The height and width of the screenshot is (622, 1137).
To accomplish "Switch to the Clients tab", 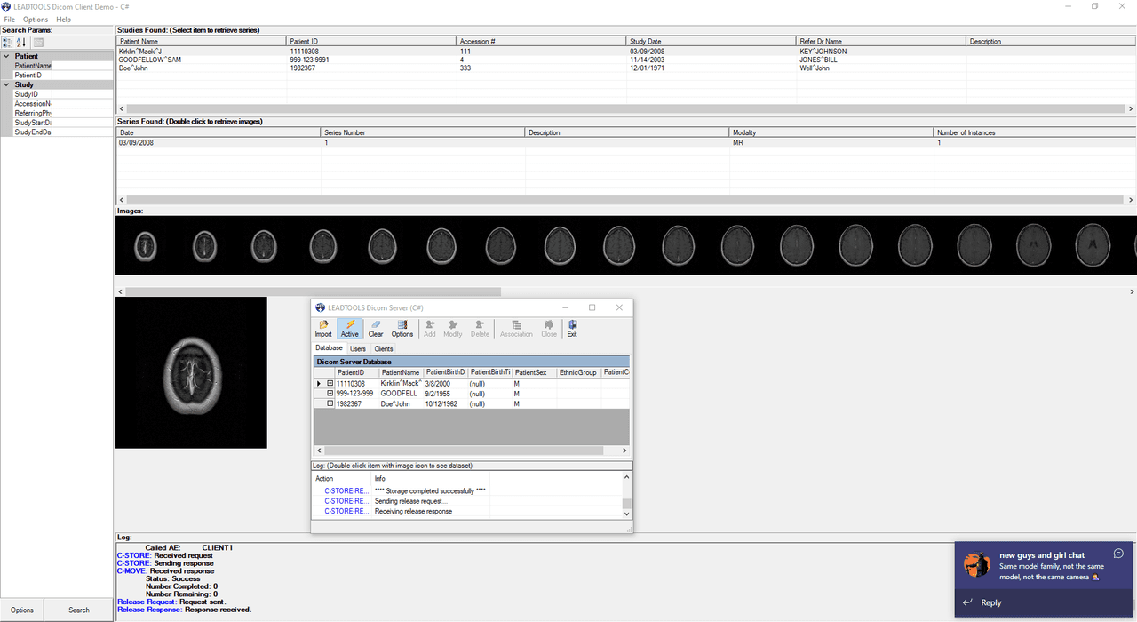I will (x=384, y=348).
